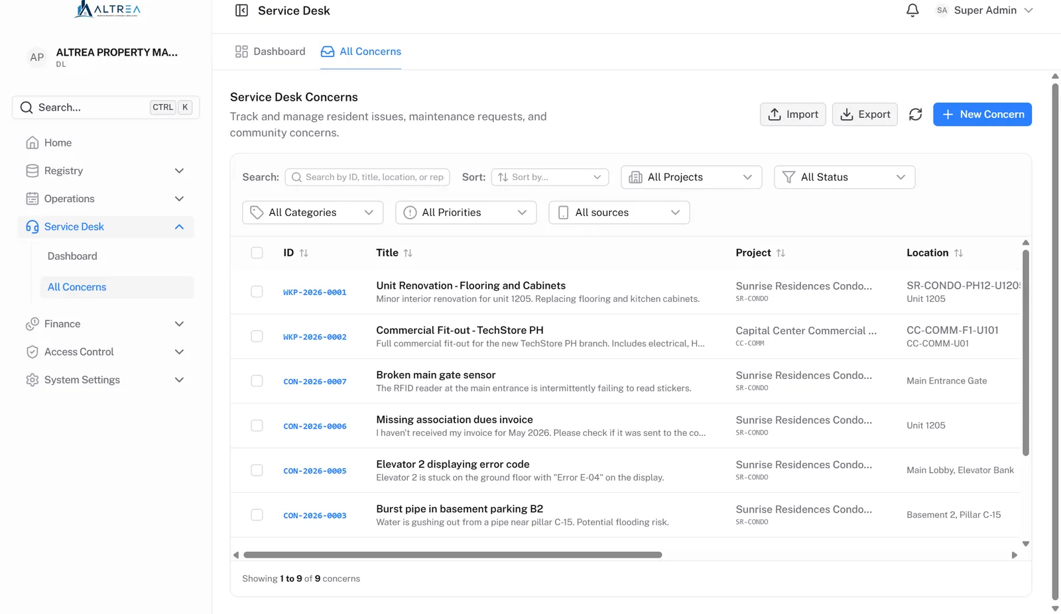Focus the concerns search field

pyautogui.click(x=367, y=177)
